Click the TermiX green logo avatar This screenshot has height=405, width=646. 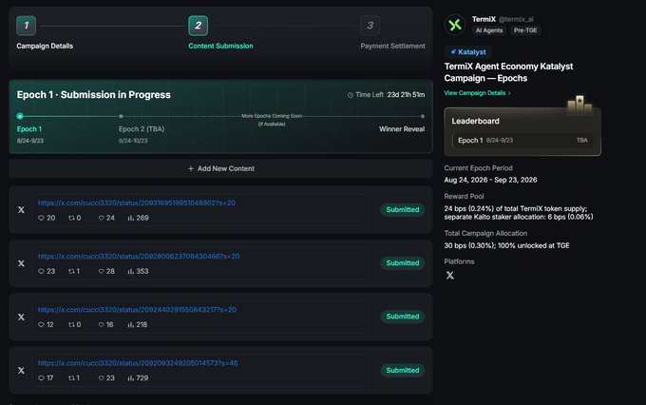pos(455,25)
